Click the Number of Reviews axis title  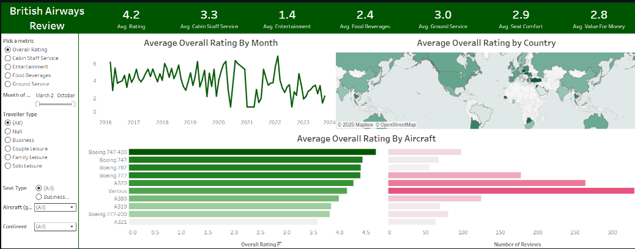(517, 245)
